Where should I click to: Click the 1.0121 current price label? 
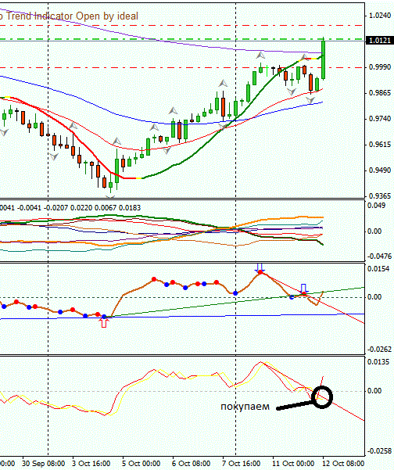[380, 41]
